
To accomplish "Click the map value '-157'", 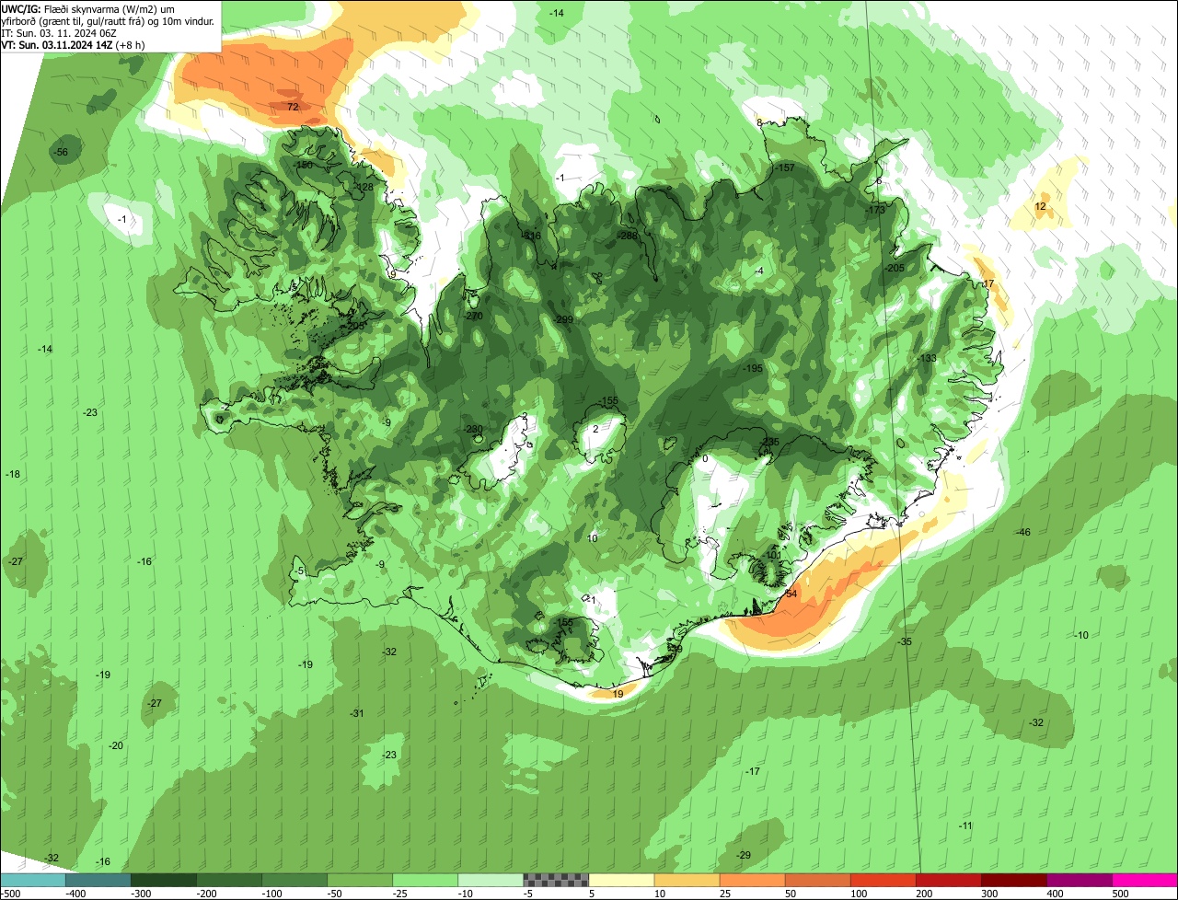I will point(784,167).
